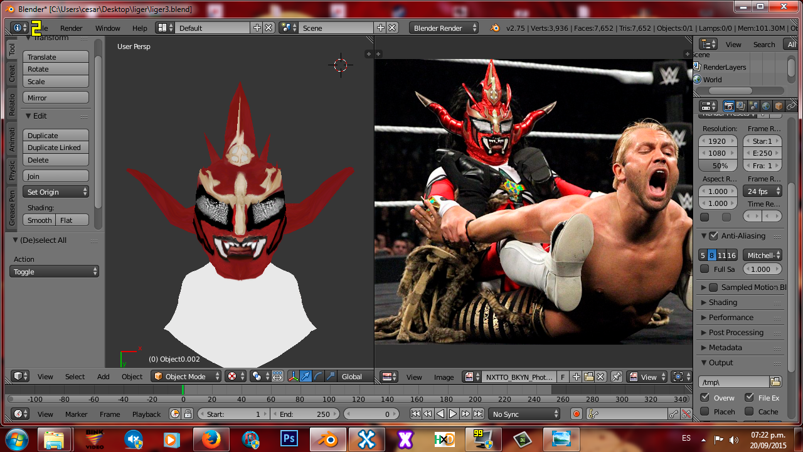Open the Help menu
This screenshot has width=803, height=452.
(140, 28)
